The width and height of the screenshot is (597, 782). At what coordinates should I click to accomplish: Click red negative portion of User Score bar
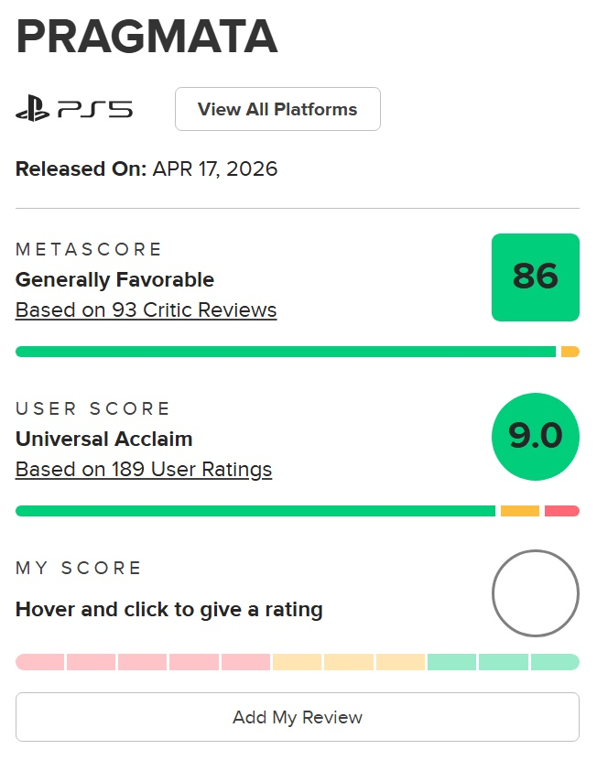pyautogui.click(x=561, y=511)
